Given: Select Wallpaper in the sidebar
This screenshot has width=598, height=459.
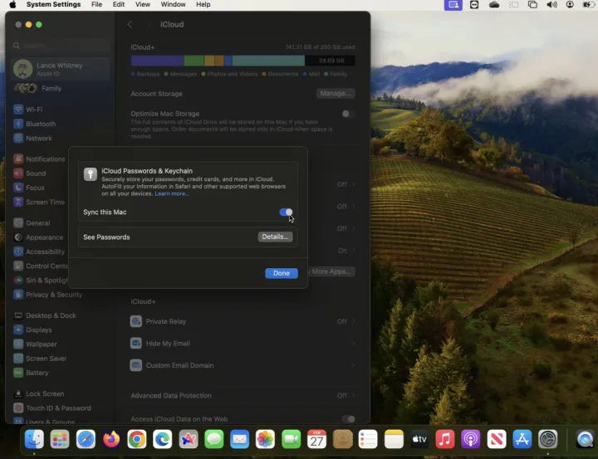Looking at the screenshot, I should 41,344.
